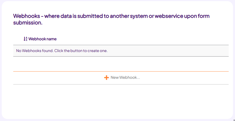The height and width of the screenshot is (121, 235).
Task: Click the gray empty table row
Action: click(x=121, y=51)
